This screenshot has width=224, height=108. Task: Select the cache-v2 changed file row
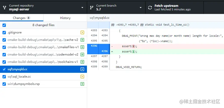[x=43, y=40]
